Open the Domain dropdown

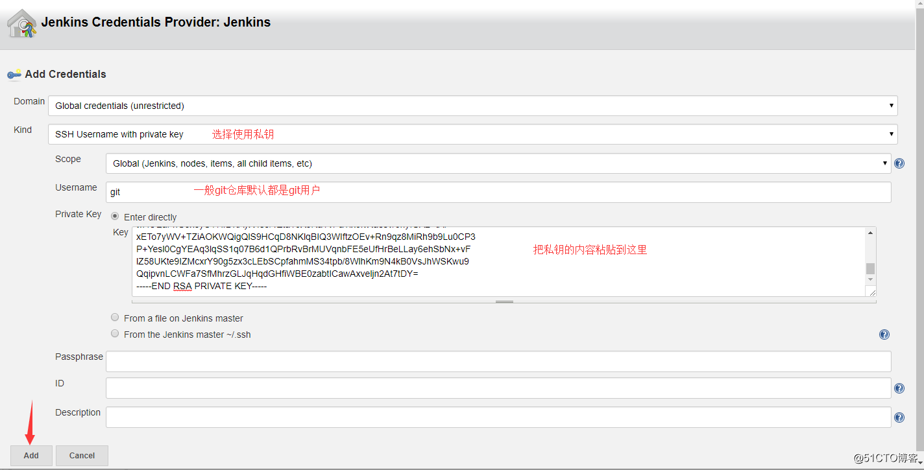point(473,106)
